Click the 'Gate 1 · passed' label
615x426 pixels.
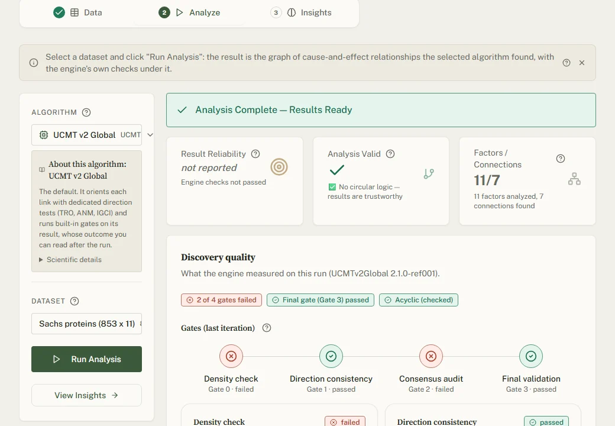pyautogui.click(x=331, y=389)
